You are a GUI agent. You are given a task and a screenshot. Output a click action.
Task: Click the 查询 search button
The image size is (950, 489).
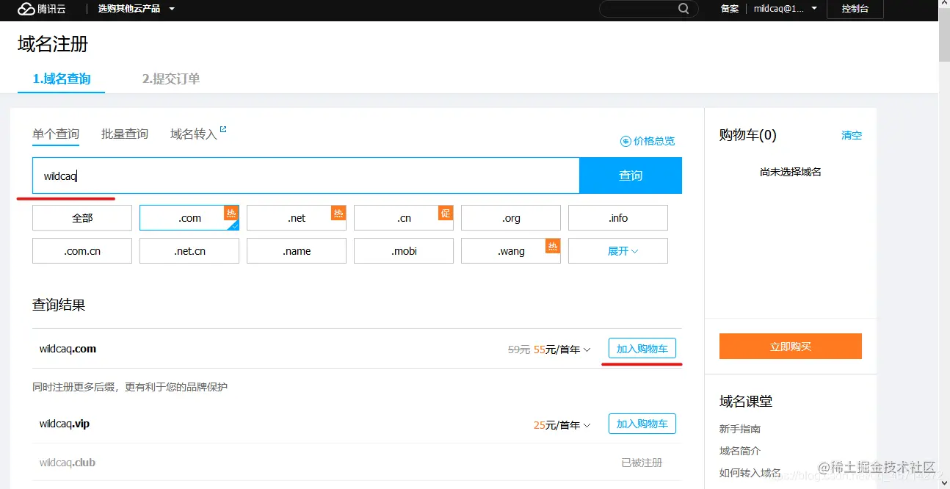point(630,175)
